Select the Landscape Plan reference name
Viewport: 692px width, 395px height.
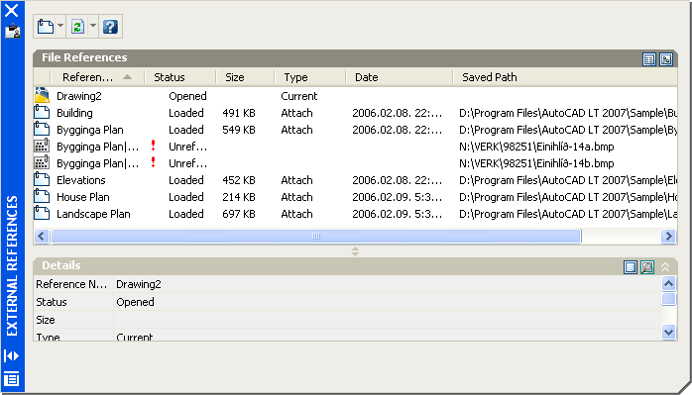tap(93, 214)
